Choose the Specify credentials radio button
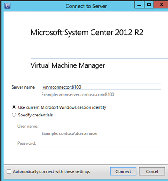 coord(14,115)
